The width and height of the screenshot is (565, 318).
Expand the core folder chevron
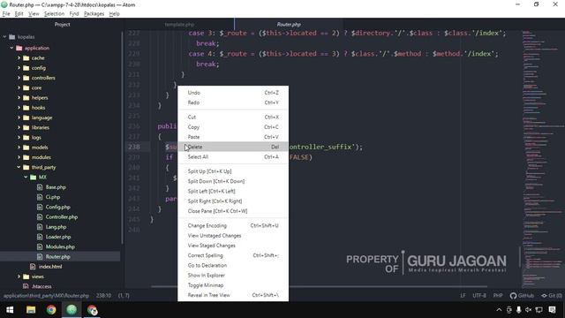(19, 87)
